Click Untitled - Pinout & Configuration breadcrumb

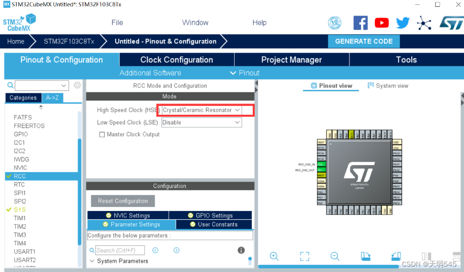pos(165,41)
